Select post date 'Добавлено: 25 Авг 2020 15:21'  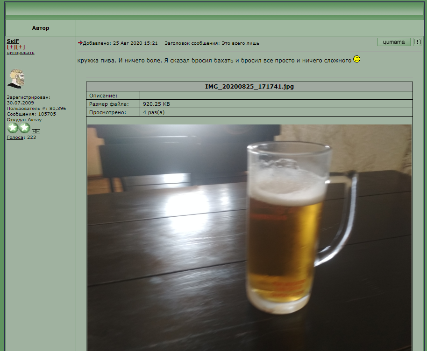(x=120, y=43)
